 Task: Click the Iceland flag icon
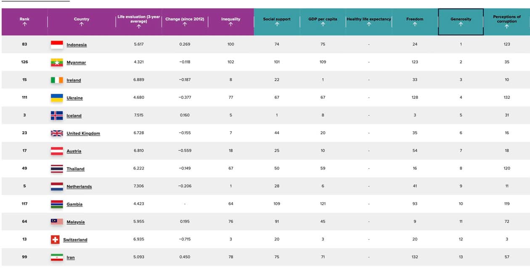57,116
